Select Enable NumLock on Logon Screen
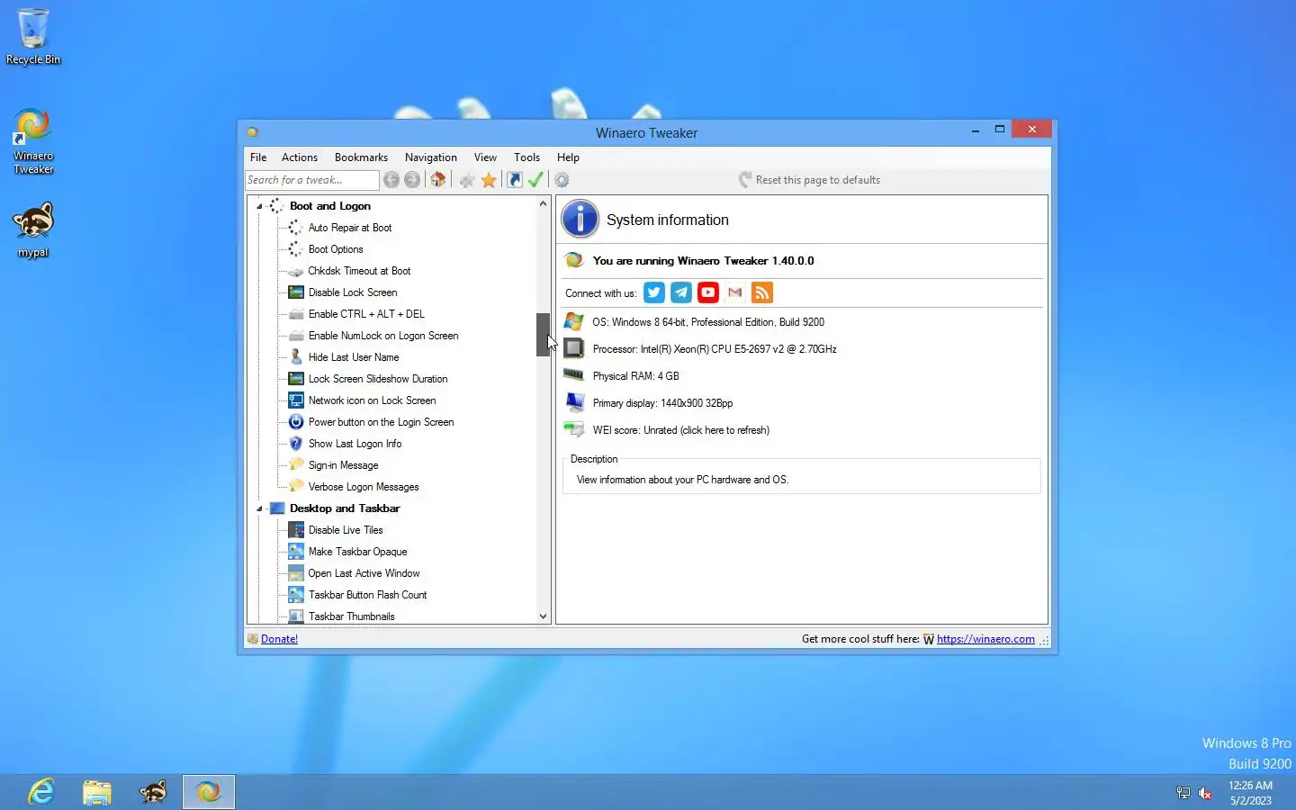The width and height of the screenshot is (1296, 810). coord(383,336)
